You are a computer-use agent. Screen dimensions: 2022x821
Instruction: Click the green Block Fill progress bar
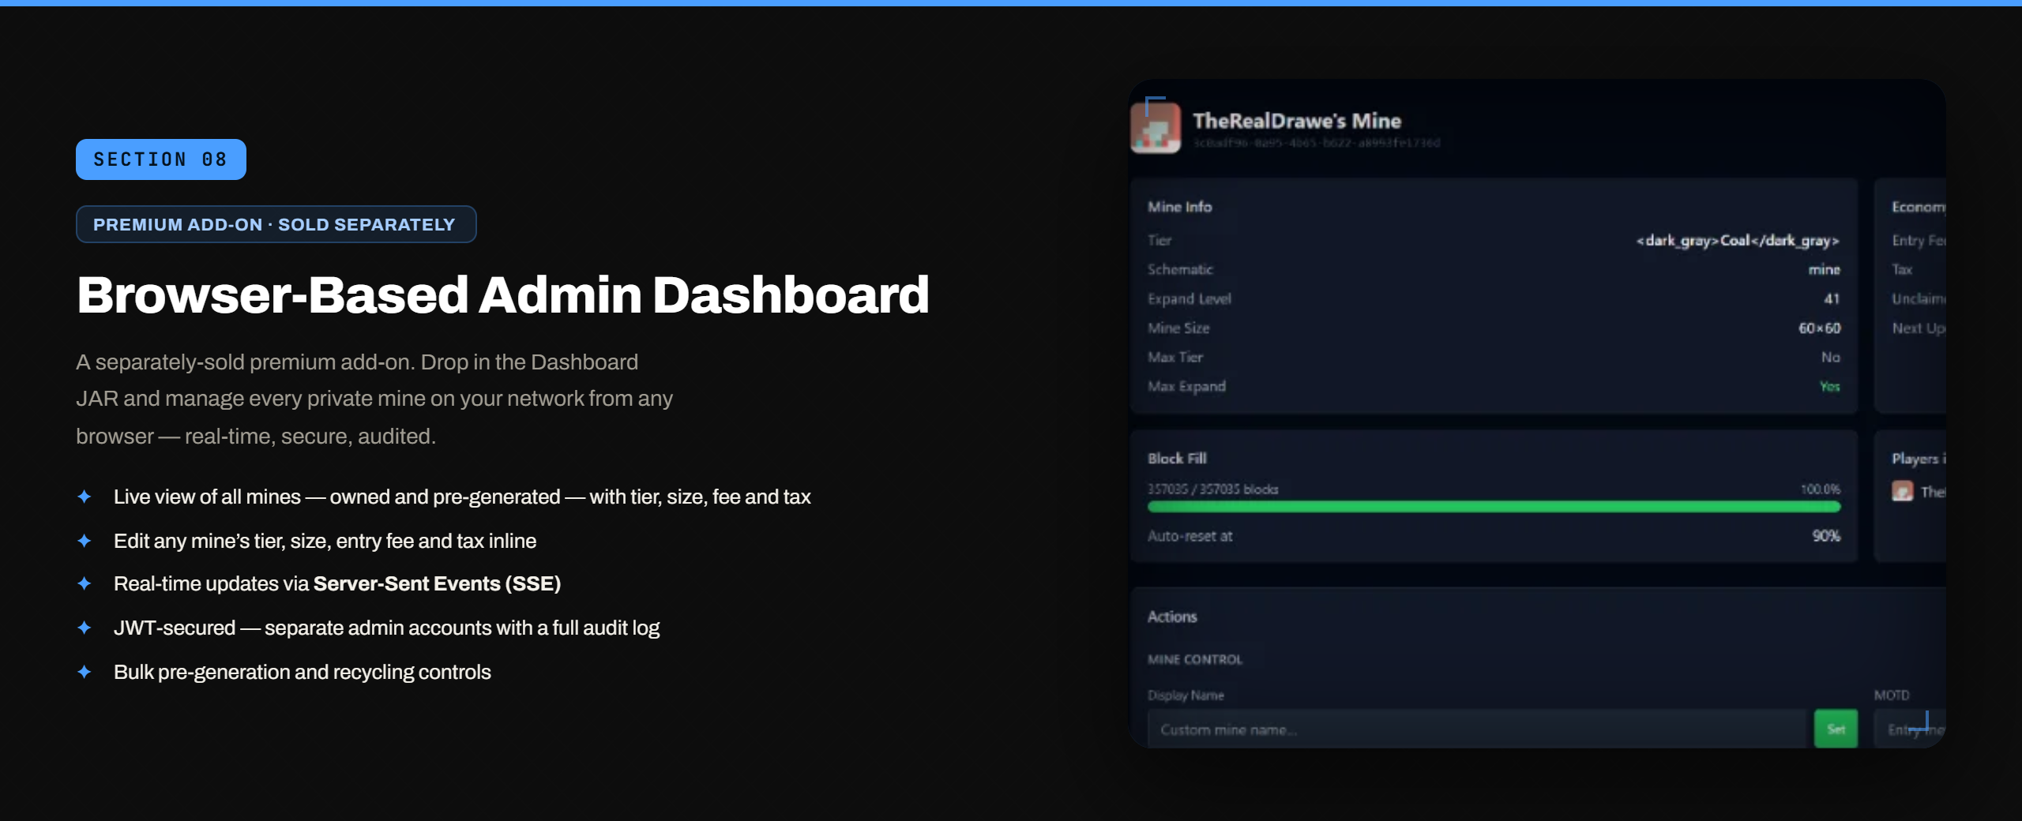[x=1494, y=507]
